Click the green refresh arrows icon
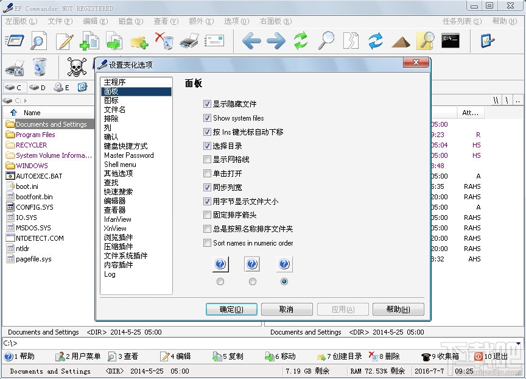The image size is (526, 379). pos(300,41)
